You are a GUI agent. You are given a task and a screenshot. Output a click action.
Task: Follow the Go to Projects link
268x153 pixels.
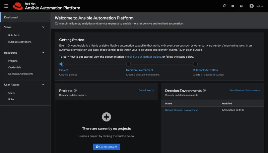(146, 90)
